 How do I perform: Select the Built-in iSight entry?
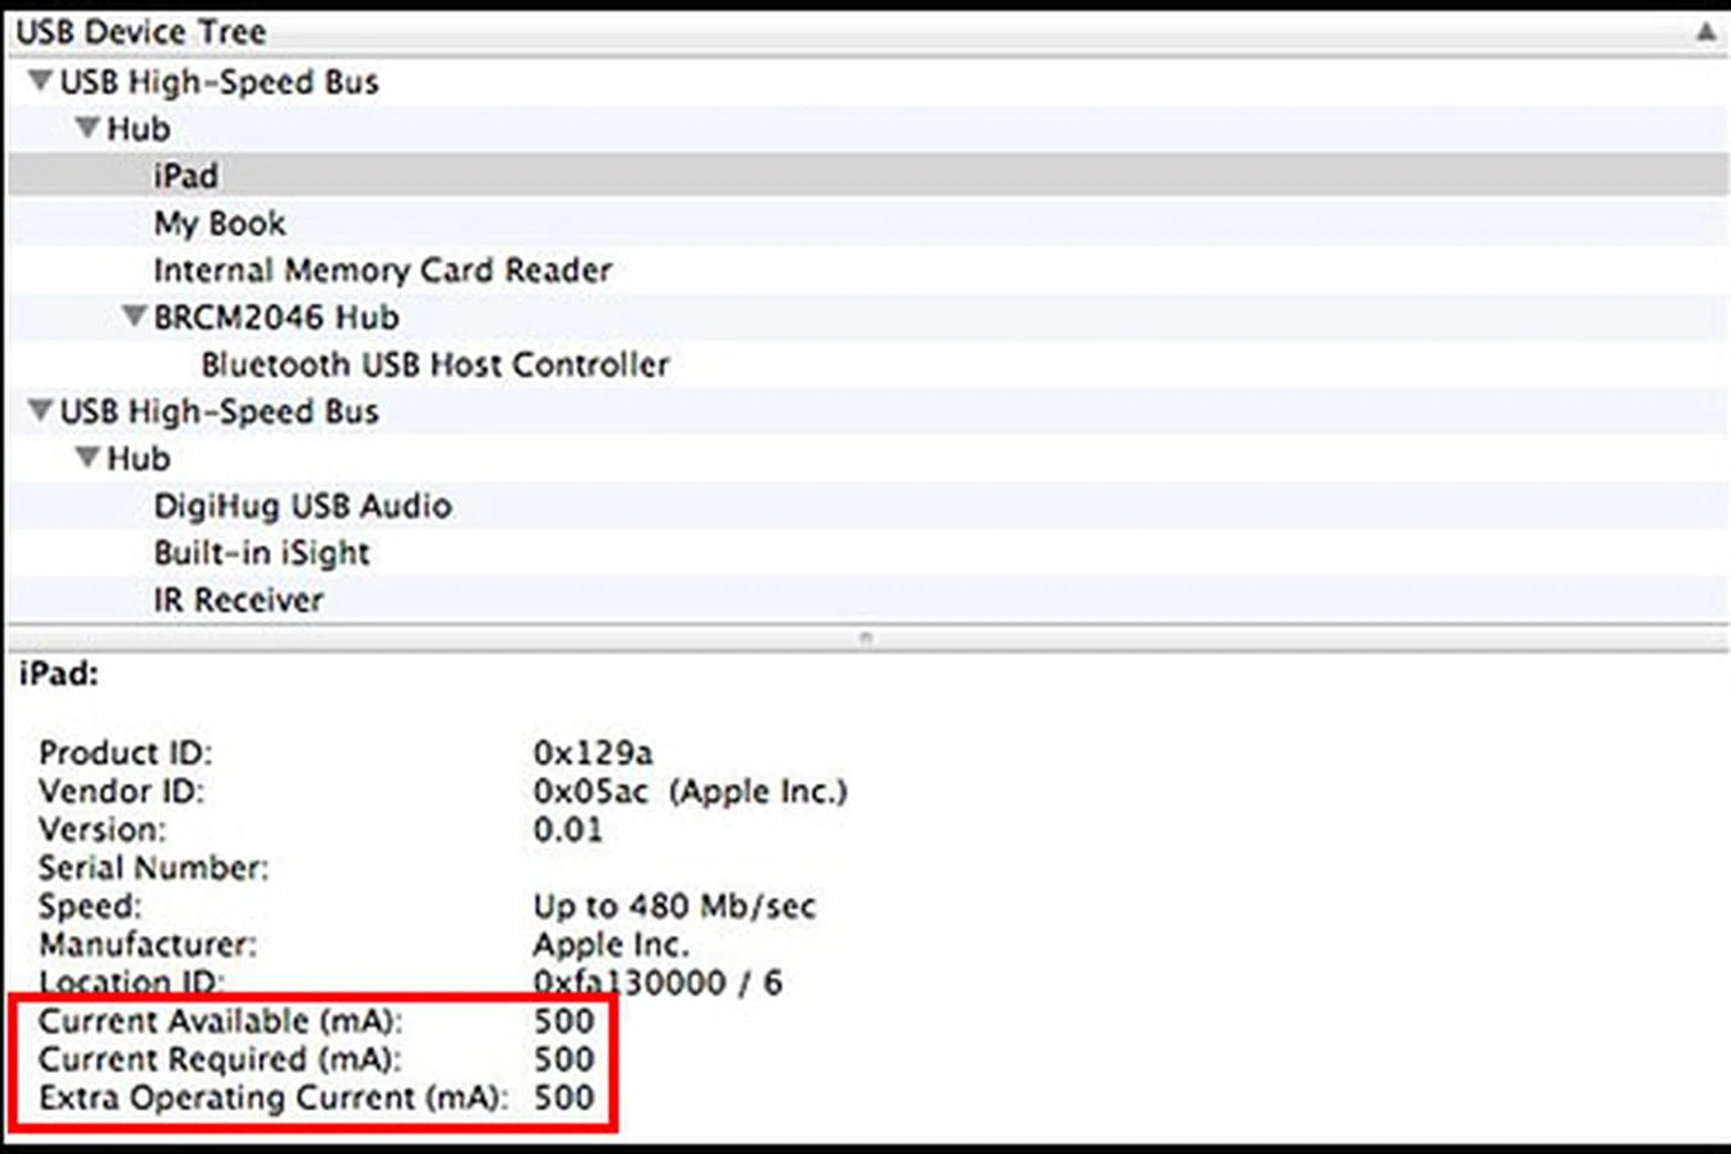tap(261, 553)
